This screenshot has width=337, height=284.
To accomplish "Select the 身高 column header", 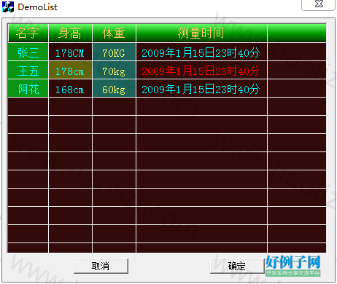I will (70, 33).
